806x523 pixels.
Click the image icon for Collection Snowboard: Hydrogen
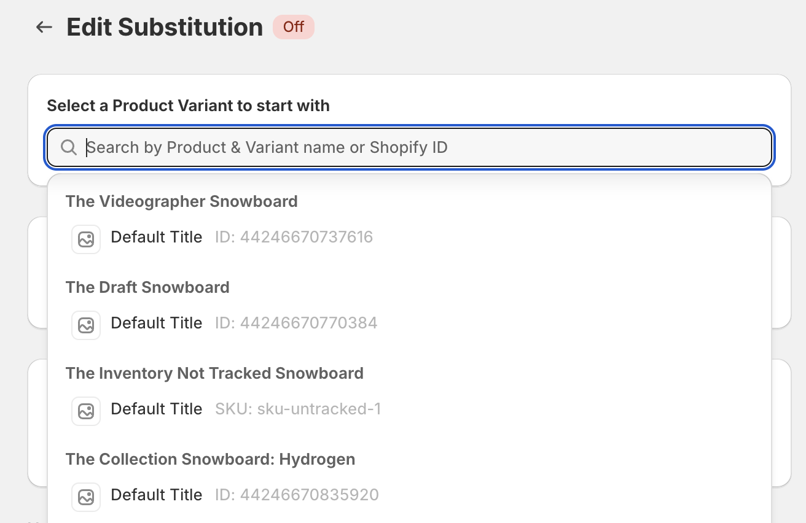[85, 497]
